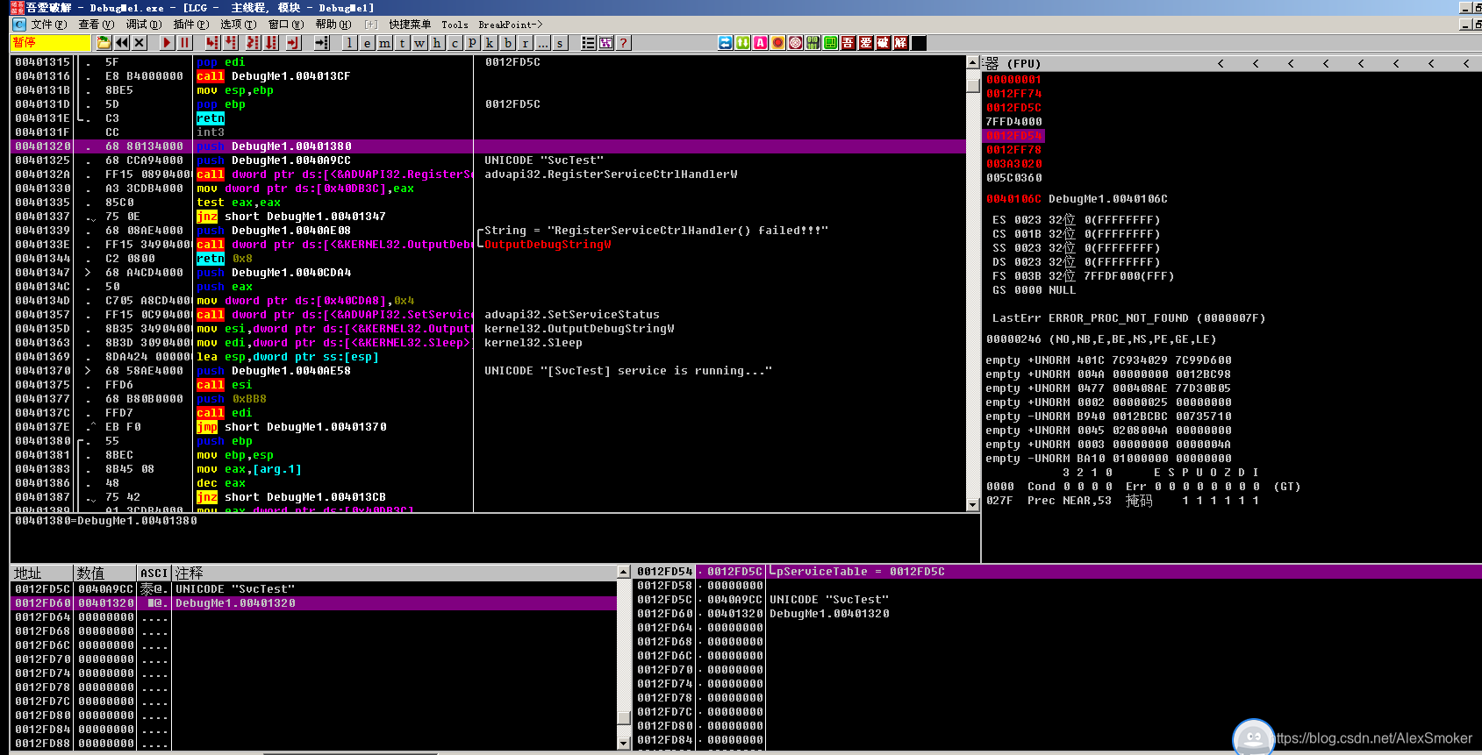Open the 选项(T) menu
The height and width of the screenshot is (755, 1482).
(238, 25)
